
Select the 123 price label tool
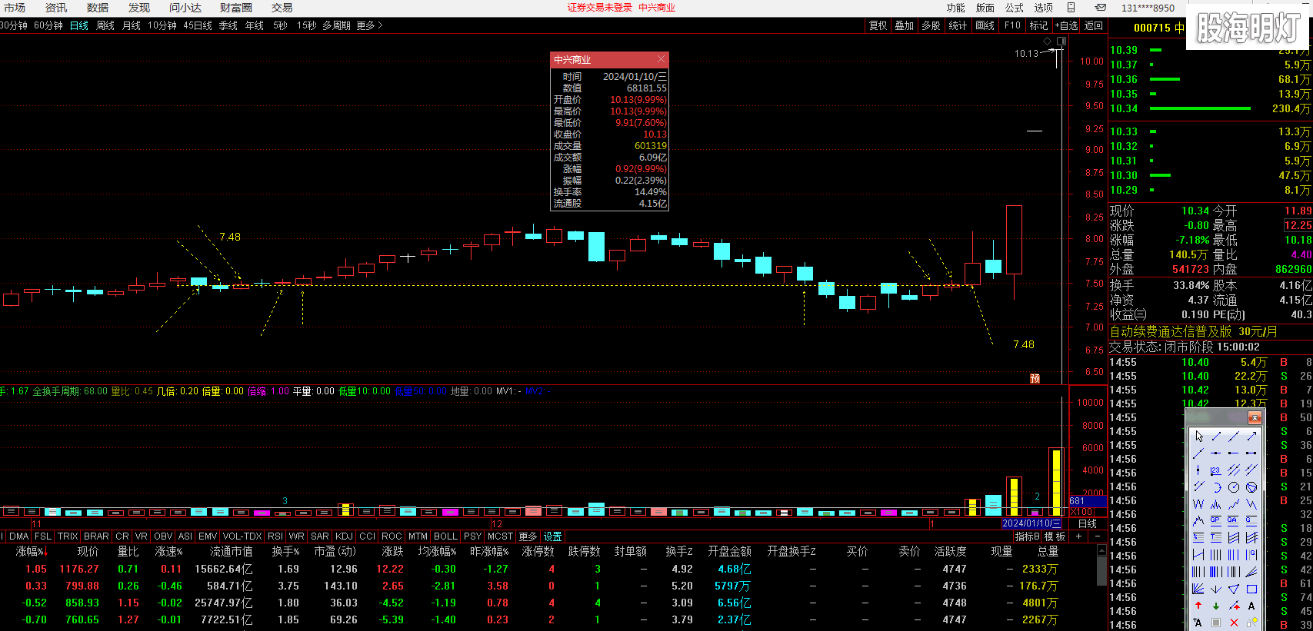[x=1216, y=470]
